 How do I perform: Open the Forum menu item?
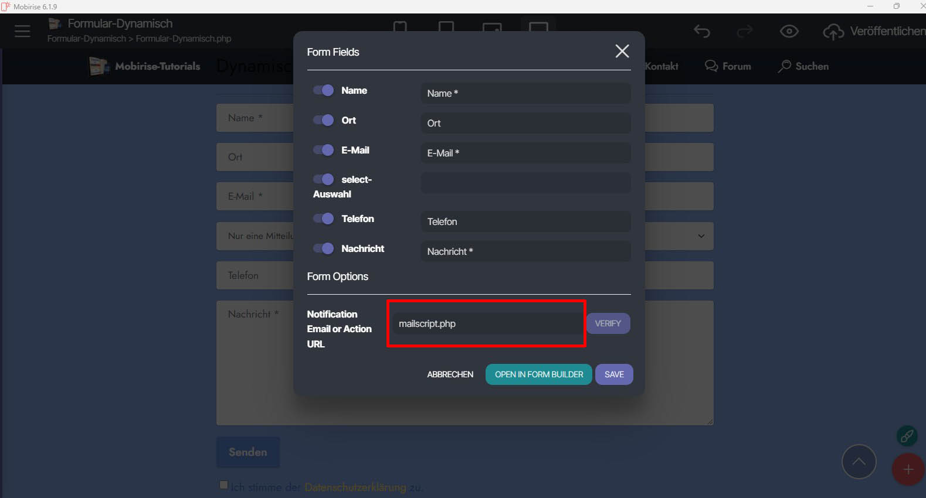click(728, 66)
